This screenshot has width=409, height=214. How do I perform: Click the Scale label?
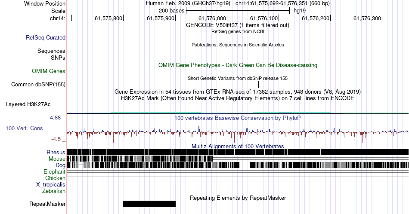(59, 11)
